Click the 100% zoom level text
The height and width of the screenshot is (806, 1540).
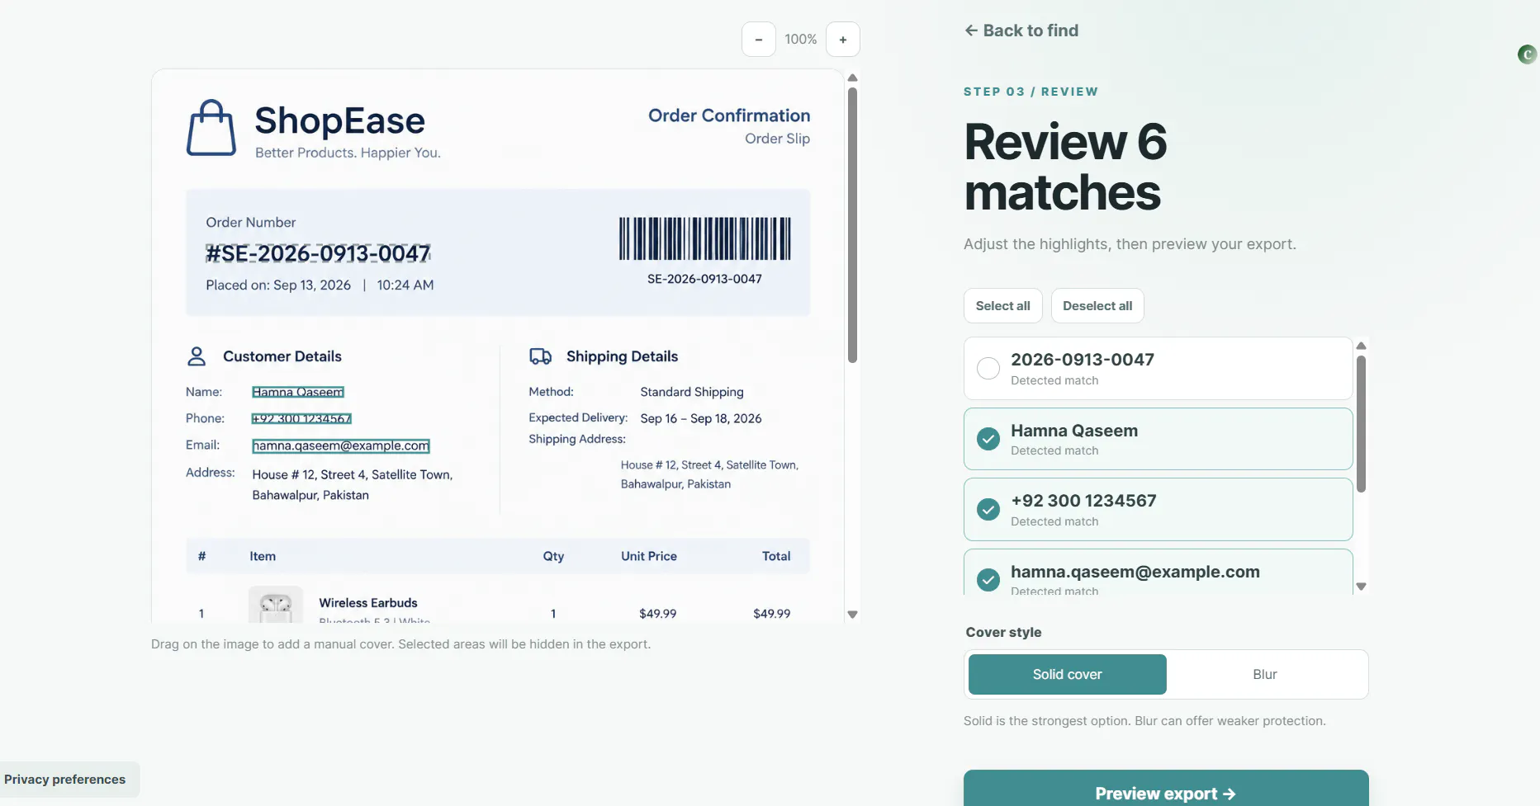[x=800, y=40]
